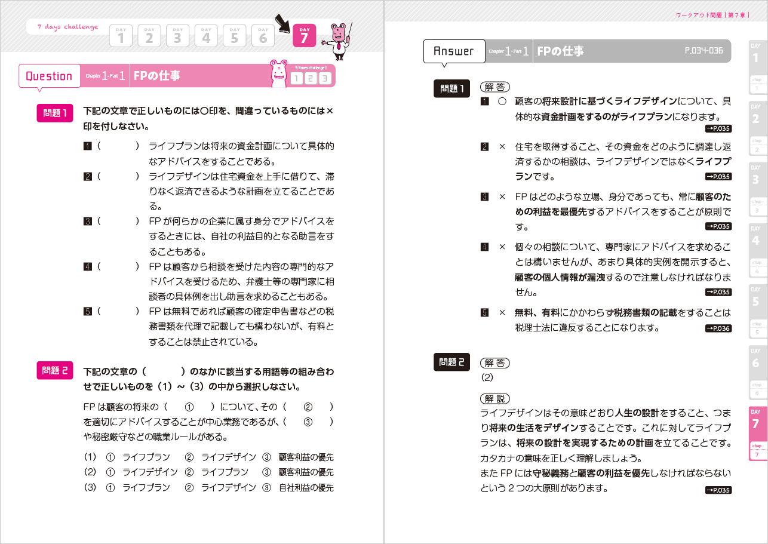Select the DAY 1 box in top header
Screen dimensions: 768x544
pyautogui.click(x=121, y=36)
